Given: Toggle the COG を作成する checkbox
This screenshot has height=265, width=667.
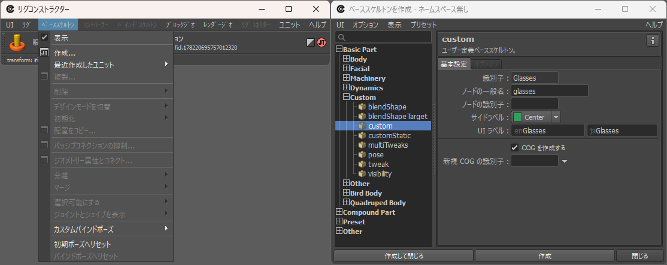Looking at the screenshot, I should [514, 147].
